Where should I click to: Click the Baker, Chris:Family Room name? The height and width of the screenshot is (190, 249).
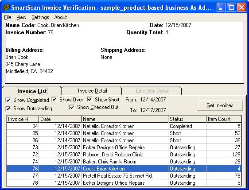click(x=109, y=162)
